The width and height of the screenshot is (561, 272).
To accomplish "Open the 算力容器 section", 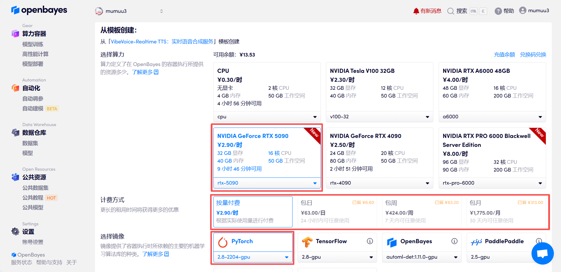I will [34, 34].
